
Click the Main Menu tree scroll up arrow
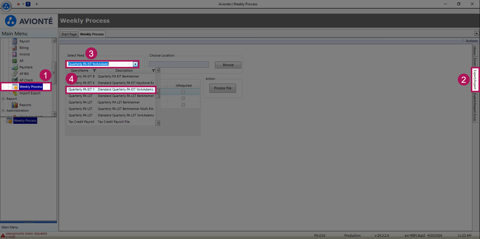tap(54, 41)
